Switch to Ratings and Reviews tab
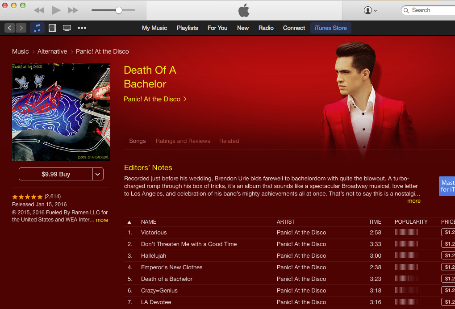Viewport: 455px width, 309px height. 183,141
